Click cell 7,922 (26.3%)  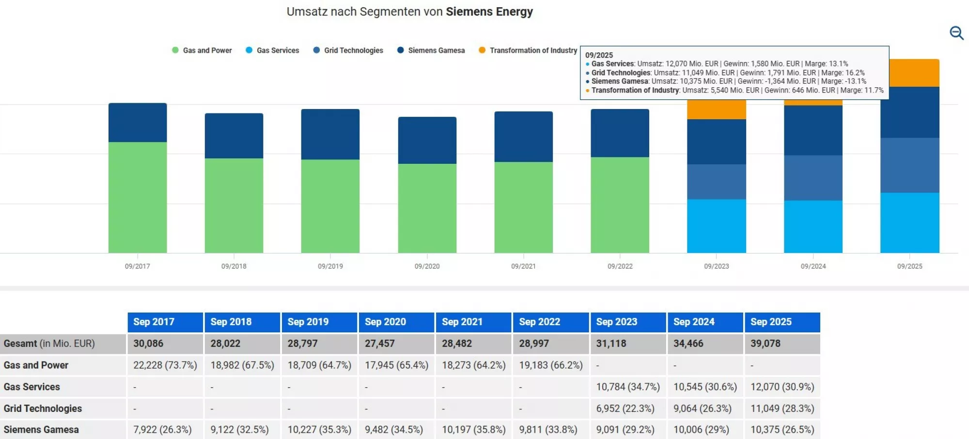pos(162,430)
